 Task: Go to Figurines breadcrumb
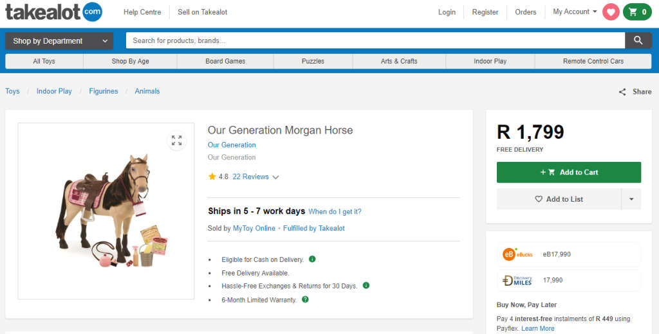click(104, 91)
